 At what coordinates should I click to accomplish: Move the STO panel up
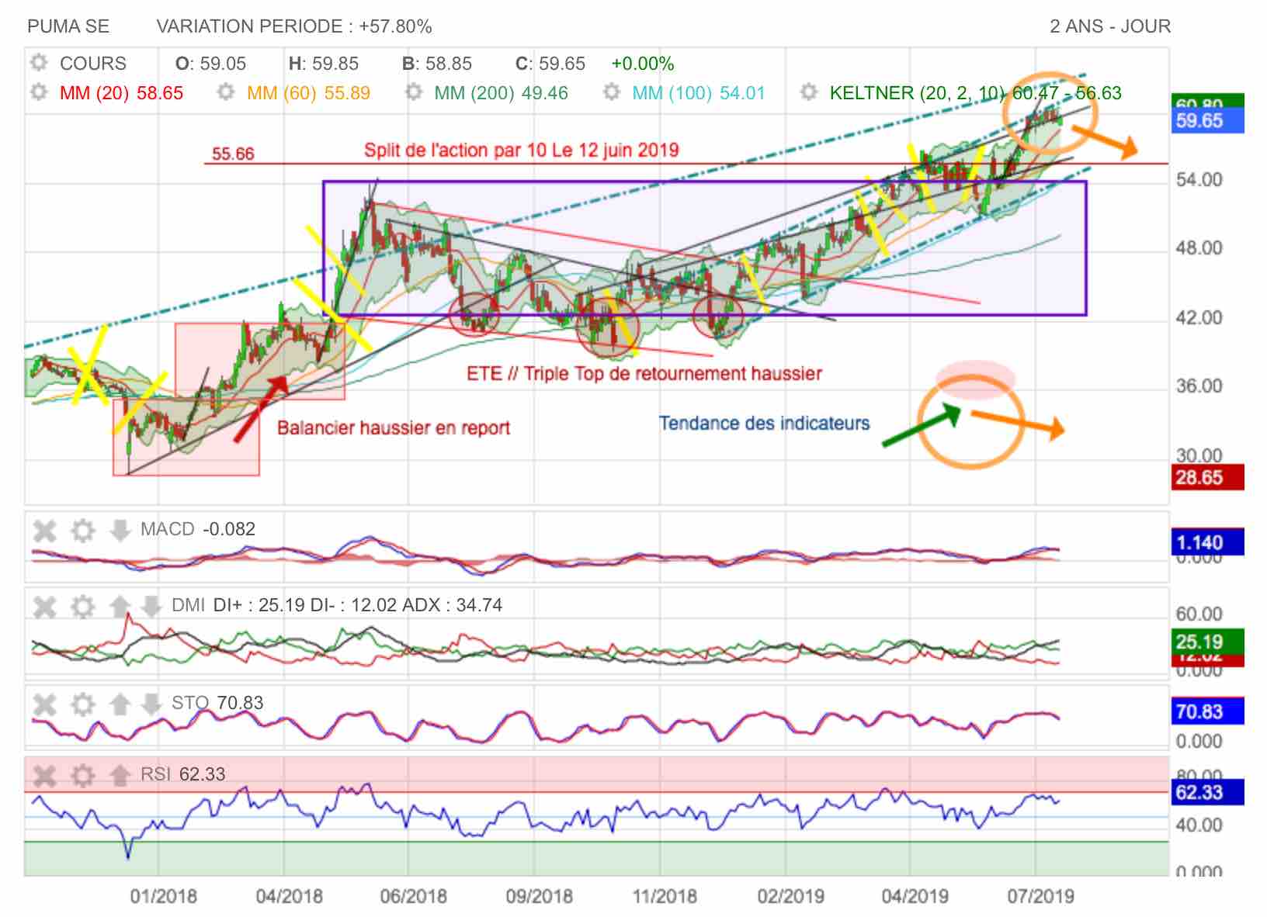[120, 704]
